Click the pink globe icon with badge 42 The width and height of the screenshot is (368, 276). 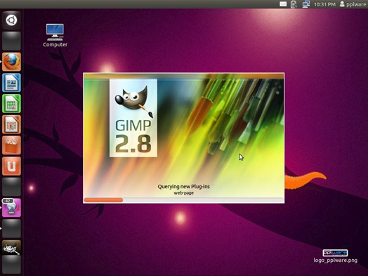coord(11,208)
